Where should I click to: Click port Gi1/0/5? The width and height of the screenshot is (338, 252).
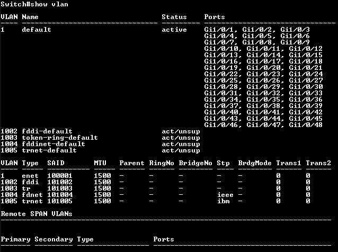click(x=258, y=36)
